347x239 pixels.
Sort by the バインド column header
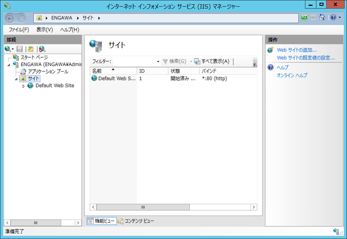228,71
